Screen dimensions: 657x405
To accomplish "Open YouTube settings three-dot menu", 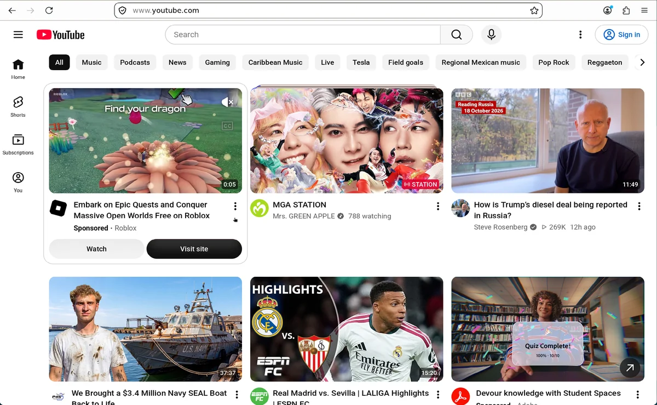I will (x=580, y=35).
